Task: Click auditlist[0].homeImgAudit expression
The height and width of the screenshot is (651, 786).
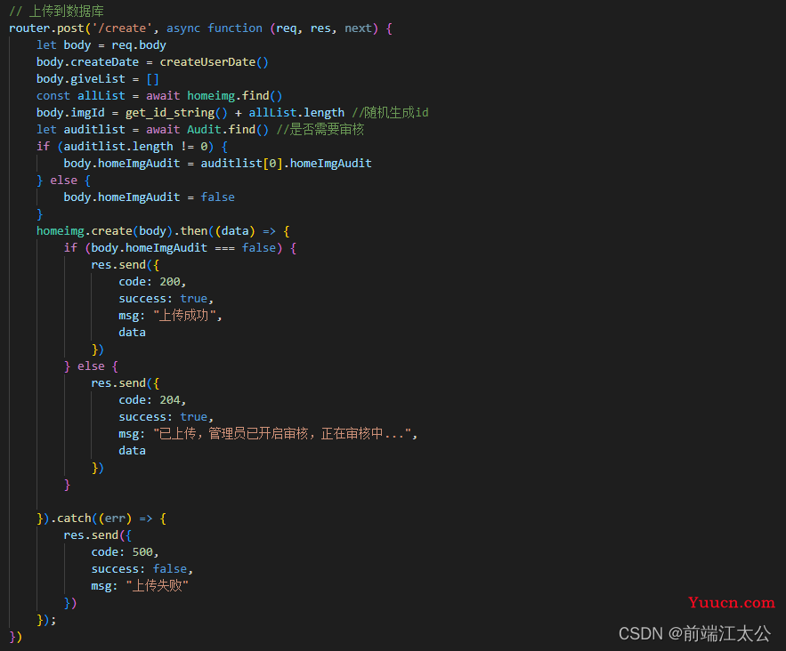Action: click(x=287, y=164)
